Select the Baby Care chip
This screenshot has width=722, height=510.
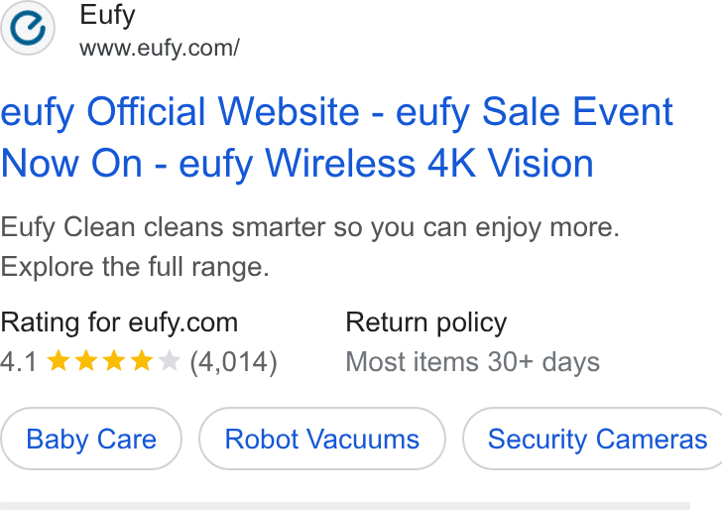pos(91,439)
